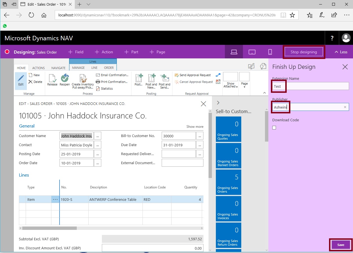This screenshot has width=353, height=253.
Task: Tick the Download Code checkbox
Action: pyautogui.click(x=274, y=128)
